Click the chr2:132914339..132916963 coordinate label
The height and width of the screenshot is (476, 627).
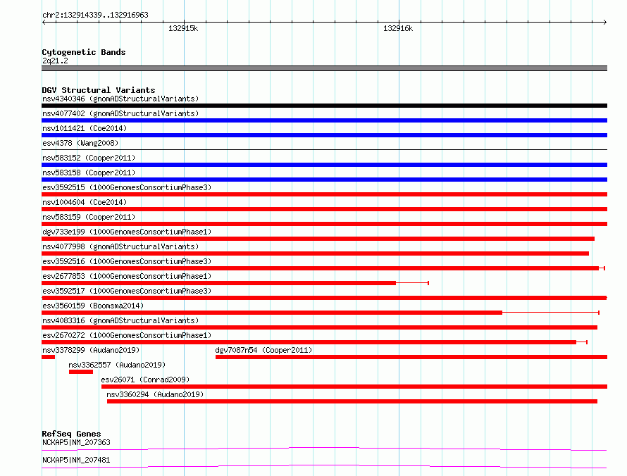(95, 15)
